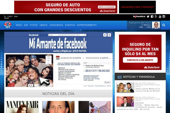Open CONCURSOS menu item
170x113 pixels.
(56, 25)
